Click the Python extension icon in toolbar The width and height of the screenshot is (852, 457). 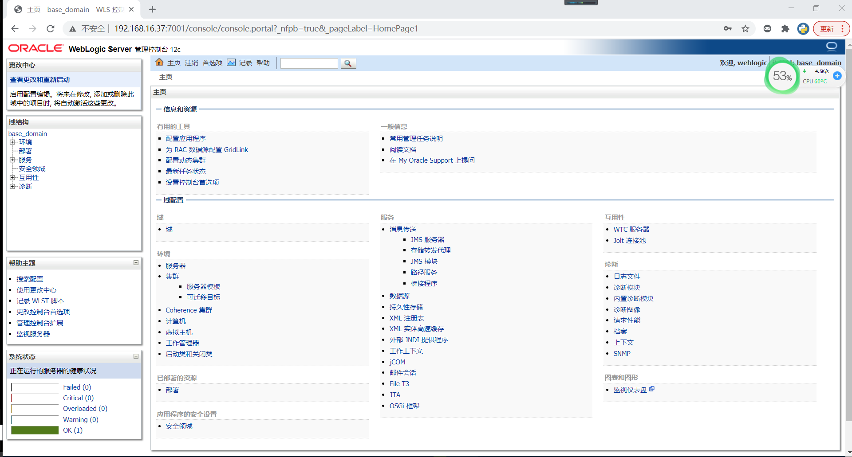pyautogui.click(x=803, y=29)
